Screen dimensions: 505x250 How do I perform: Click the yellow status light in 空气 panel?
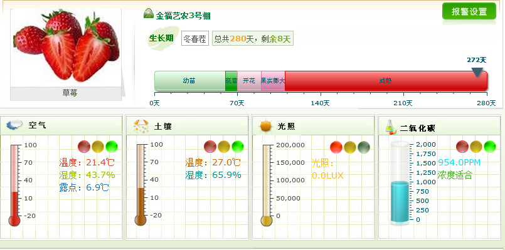point(98,147)
